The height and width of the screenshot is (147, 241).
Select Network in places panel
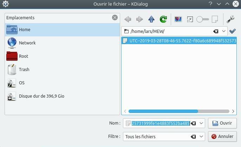pos(27,43)
